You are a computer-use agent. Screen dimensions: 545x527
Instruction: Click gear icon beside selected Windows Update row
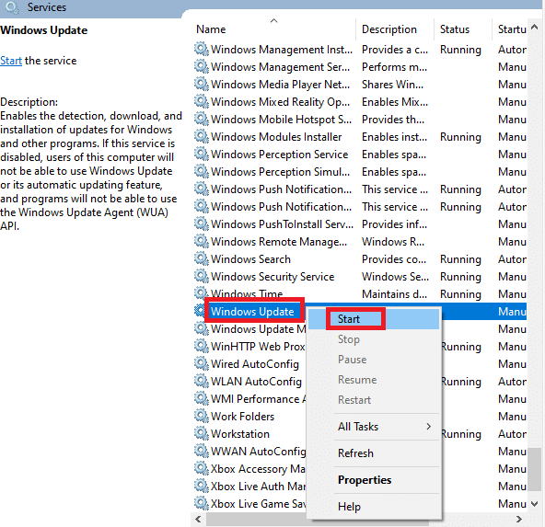(x=200, y=311)
